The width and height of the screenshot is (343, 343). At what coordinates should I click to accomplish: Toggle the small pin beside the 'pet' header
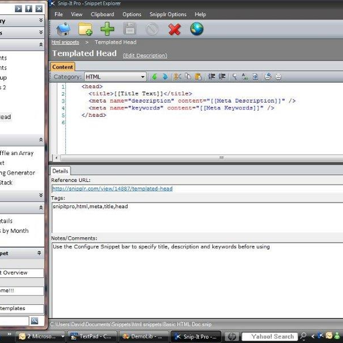[x=39, y=253]
